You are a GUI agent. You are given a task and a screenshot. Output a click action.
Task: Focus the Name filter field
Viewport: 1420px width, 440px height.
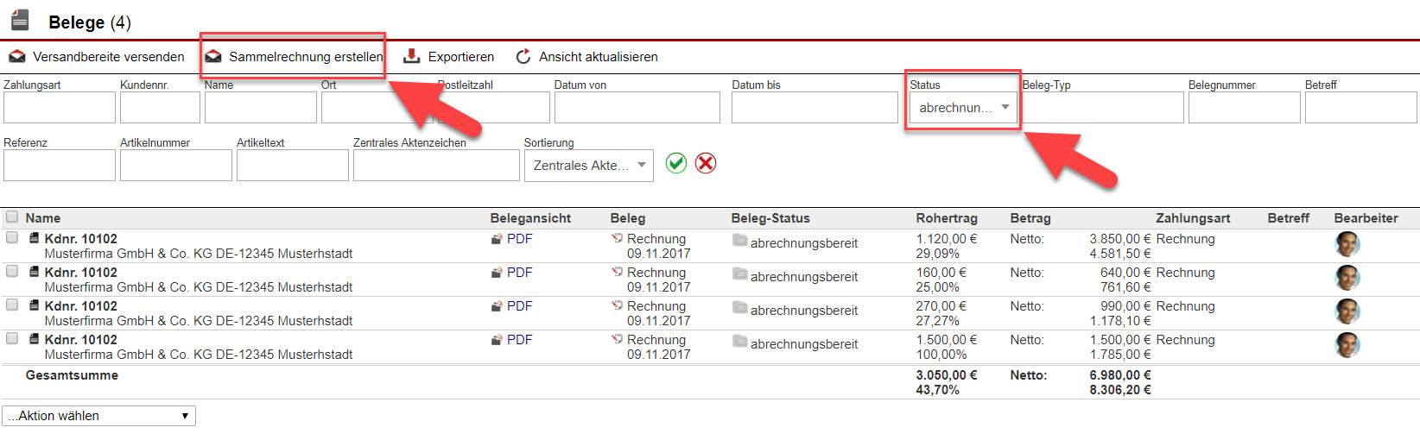(261, 108)
